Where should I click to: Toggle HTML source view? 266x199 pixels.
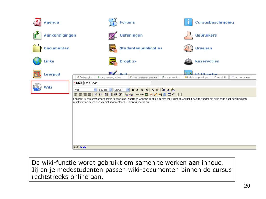point(174,94)
